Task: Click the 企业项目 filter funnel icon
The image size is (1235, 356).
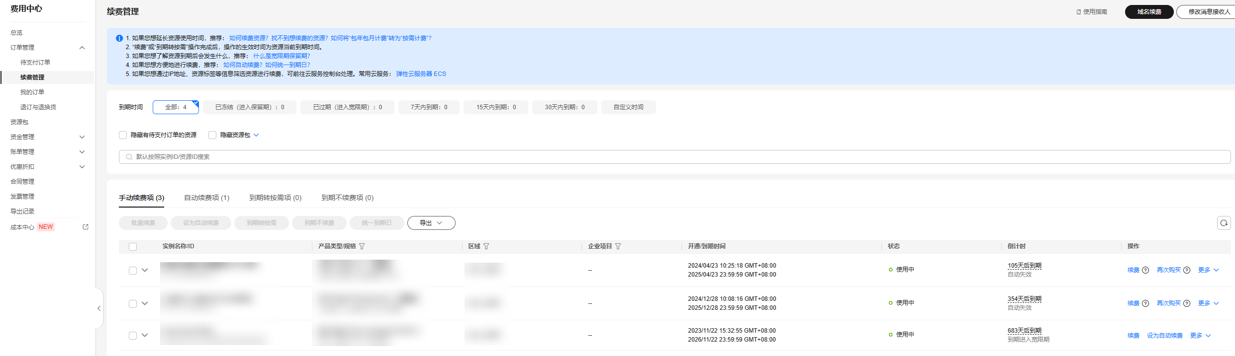Action: click(618, 246)
